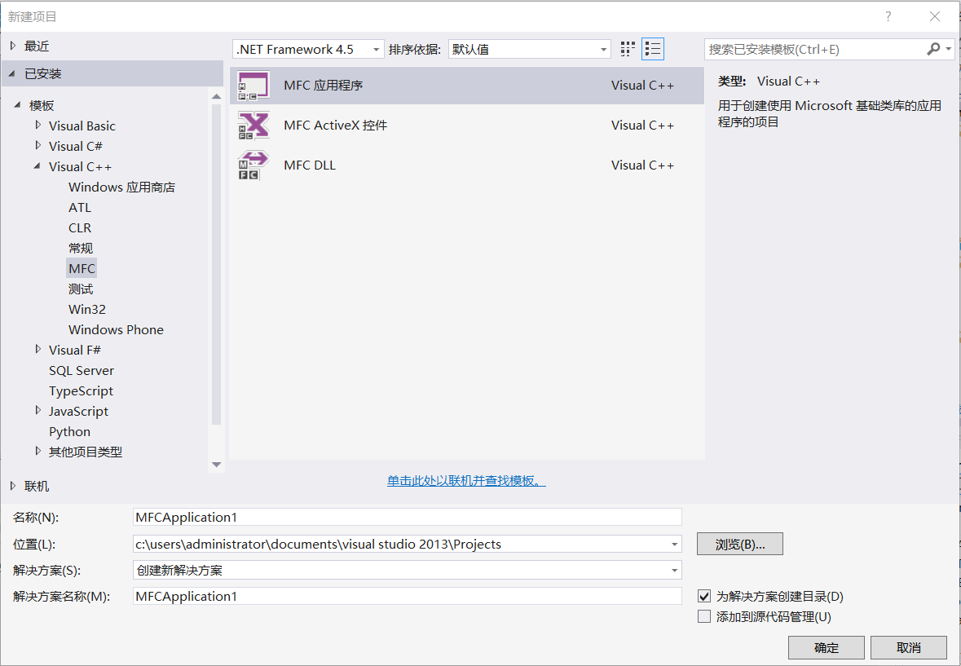Screen dimensions: 961x666
Task: Expand the Visual Basic node
Action: tap(38, 125)
